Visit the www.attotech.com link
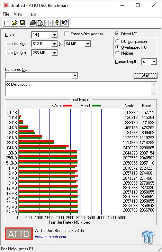 [51, 237]
